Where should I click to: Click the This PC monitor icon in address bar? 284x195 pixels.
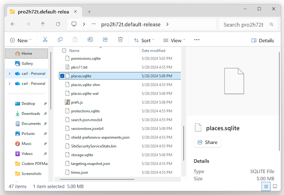pyautogui.click(x=74, y=24)
